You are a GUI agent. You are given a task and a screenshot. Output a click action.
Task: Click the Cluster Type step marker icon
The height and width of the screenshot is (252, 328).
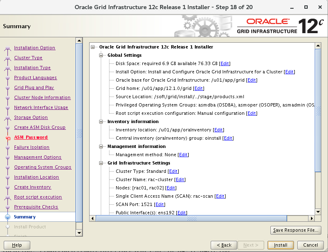point(8,58)
